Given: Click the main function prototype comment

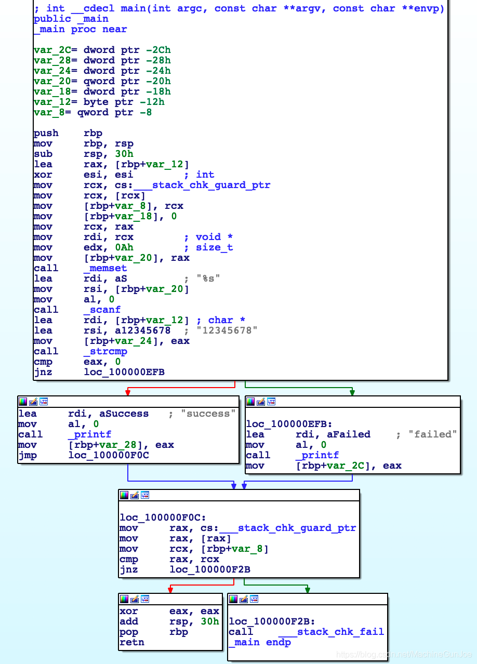Looking at the screenshot, I should click(x=239, y=8).
